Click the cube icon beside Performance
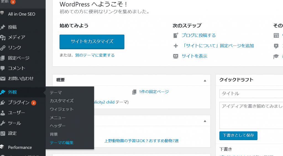 coord(2,146)
